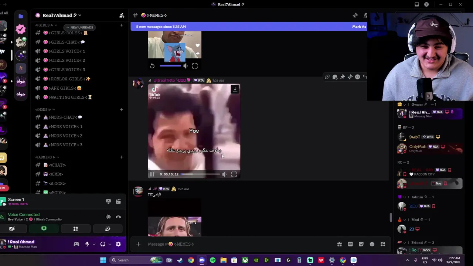Click Windows Start button
Screen dimensions: 473x266
[103, 260]
